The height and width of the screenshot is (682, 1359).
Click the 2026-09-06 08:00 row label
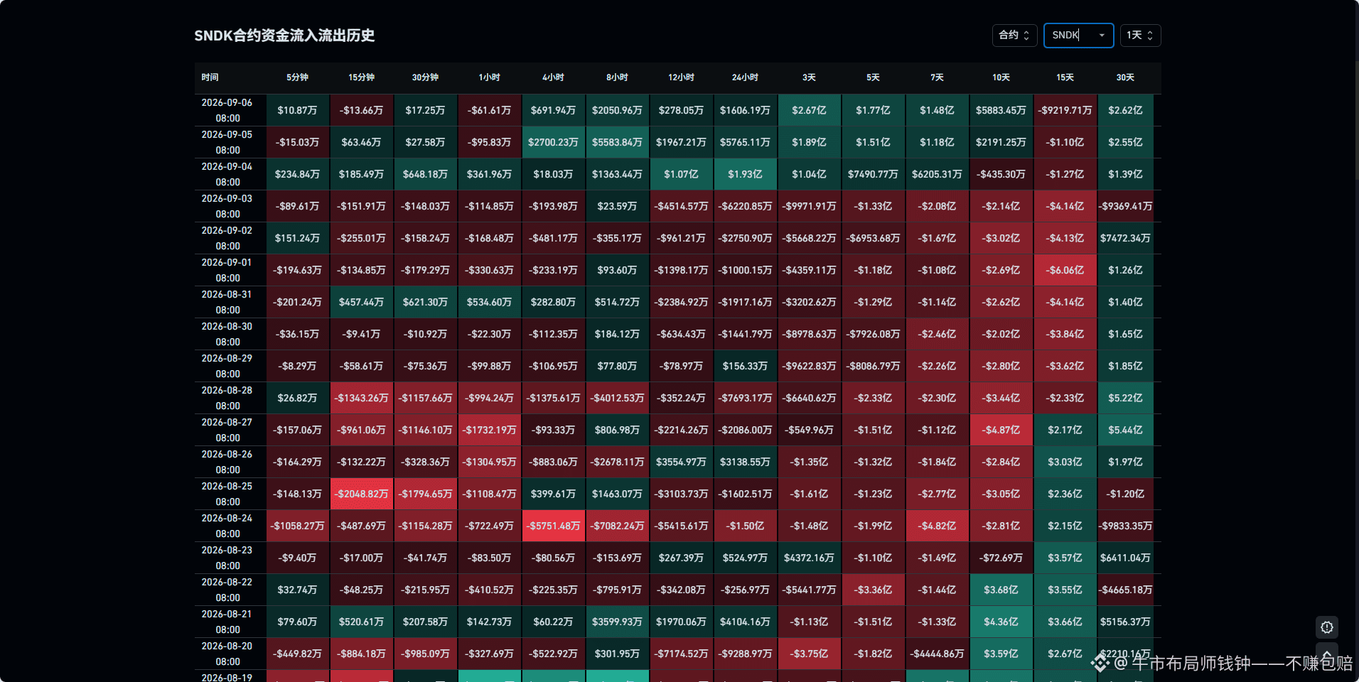(227, 110)
